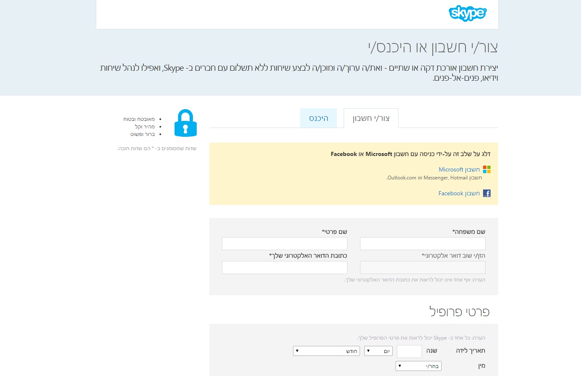Click the כתובת הדואר האלקטרוני שלך email field
581x376 pixels.
click(285, 267)
